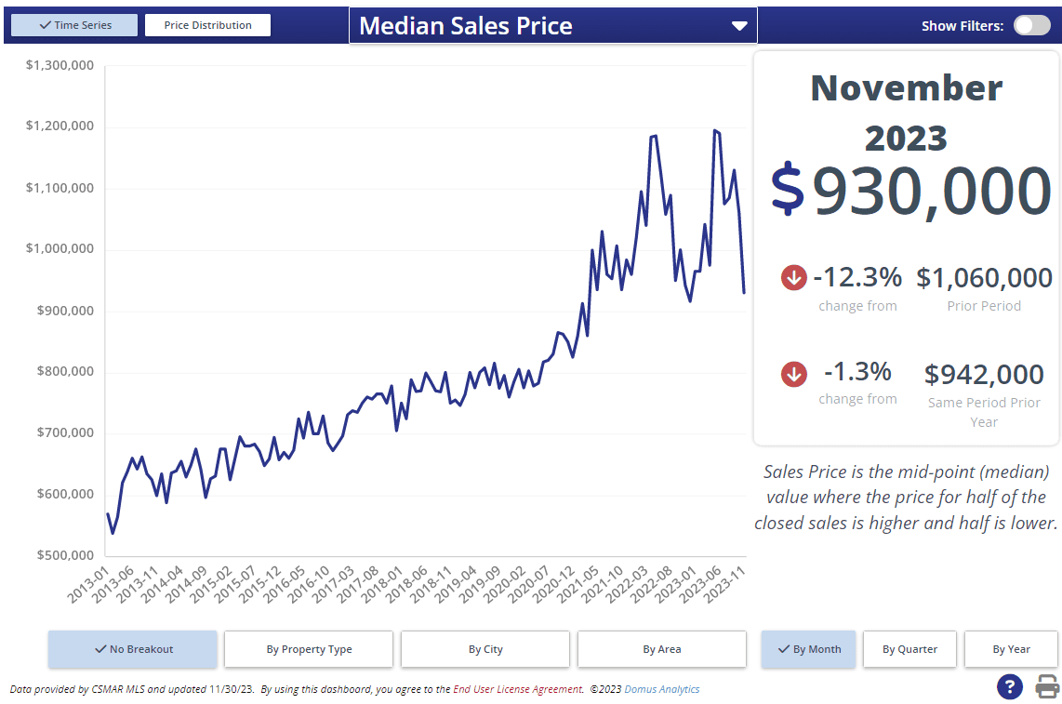Screen dimensions: 1062x704
Task: Break out data By City
Action: click(485, 649)
